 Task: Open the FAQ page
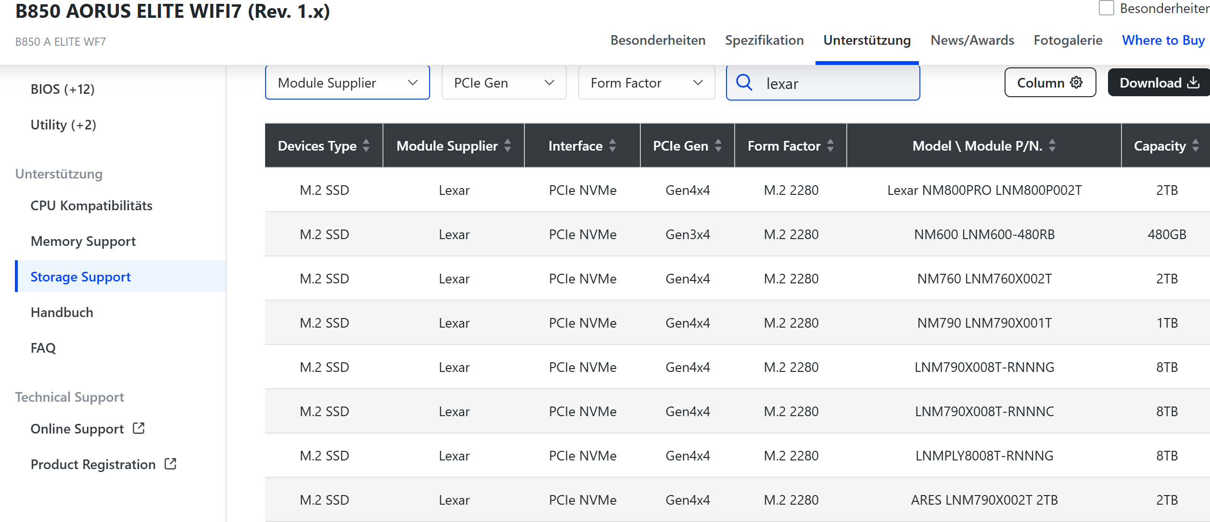[x=43, y=348]
